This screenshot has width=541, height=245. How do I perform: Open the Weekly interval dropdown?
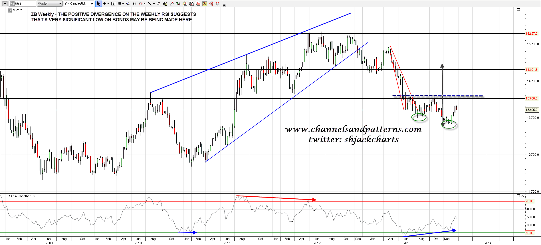click(50, 4)
